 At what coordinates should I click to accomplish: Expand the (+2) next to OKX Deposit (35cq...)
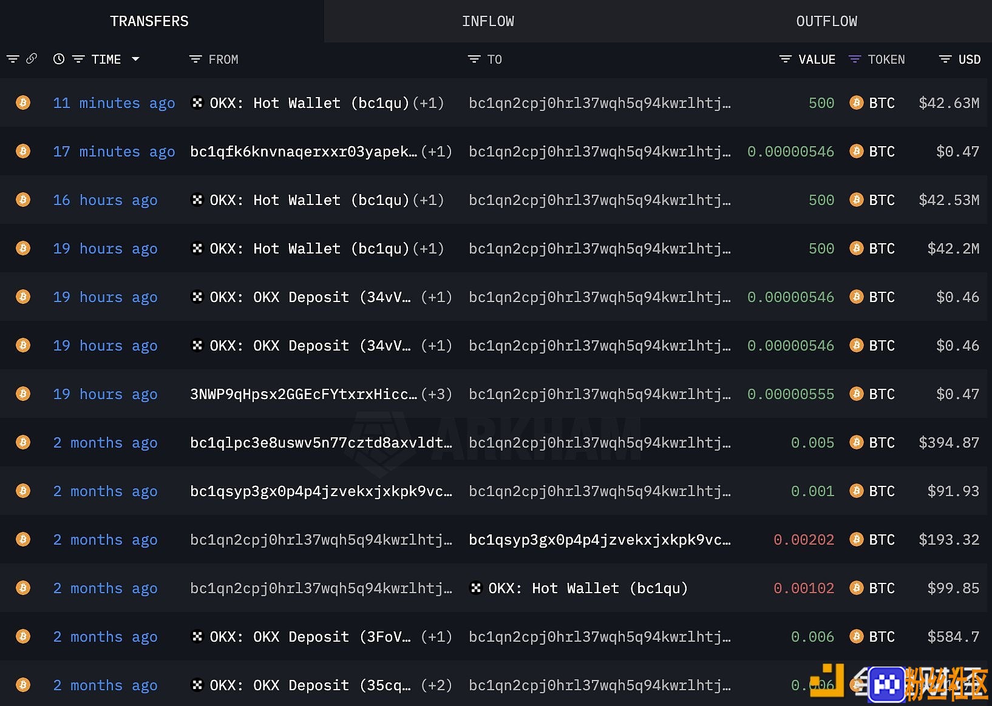437,685
